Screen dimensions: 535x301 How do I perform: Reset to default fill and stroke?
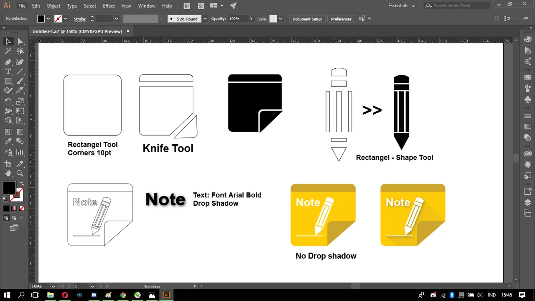pyautogui.click(x=5, y=199)
